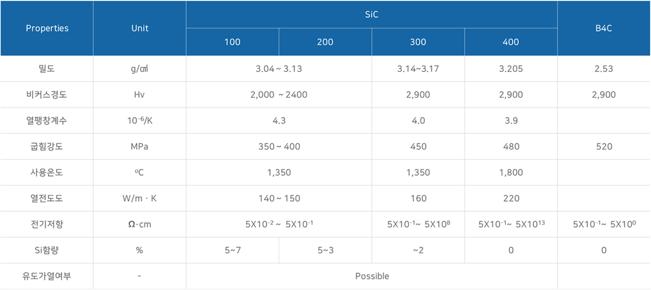Select the 3.04 ~ 3.13 density cell
This screenshot has height=290, width=651.
279,69
